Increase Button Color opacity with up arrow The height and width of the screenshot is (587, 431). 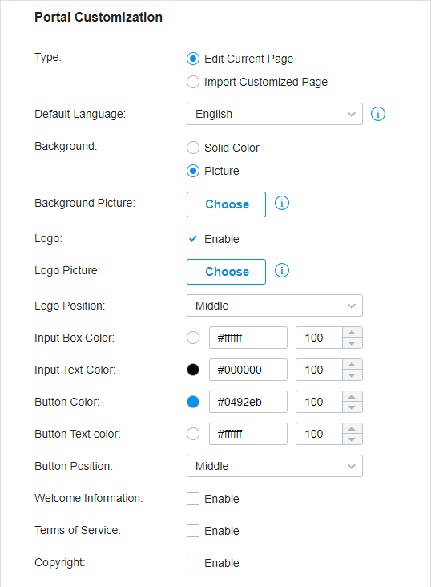(x=352, y=397)
